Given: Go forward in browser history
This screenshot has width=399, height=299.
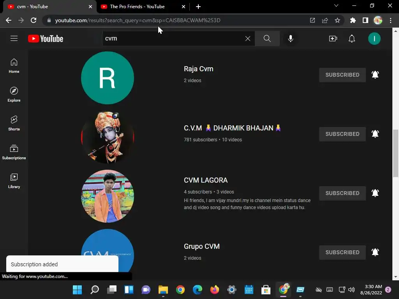Looking at the screenshot, I should point(21,20).
